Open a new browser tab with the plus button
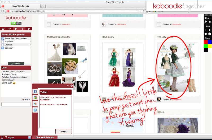Screen dimensions: 212x140 point(43,6)
